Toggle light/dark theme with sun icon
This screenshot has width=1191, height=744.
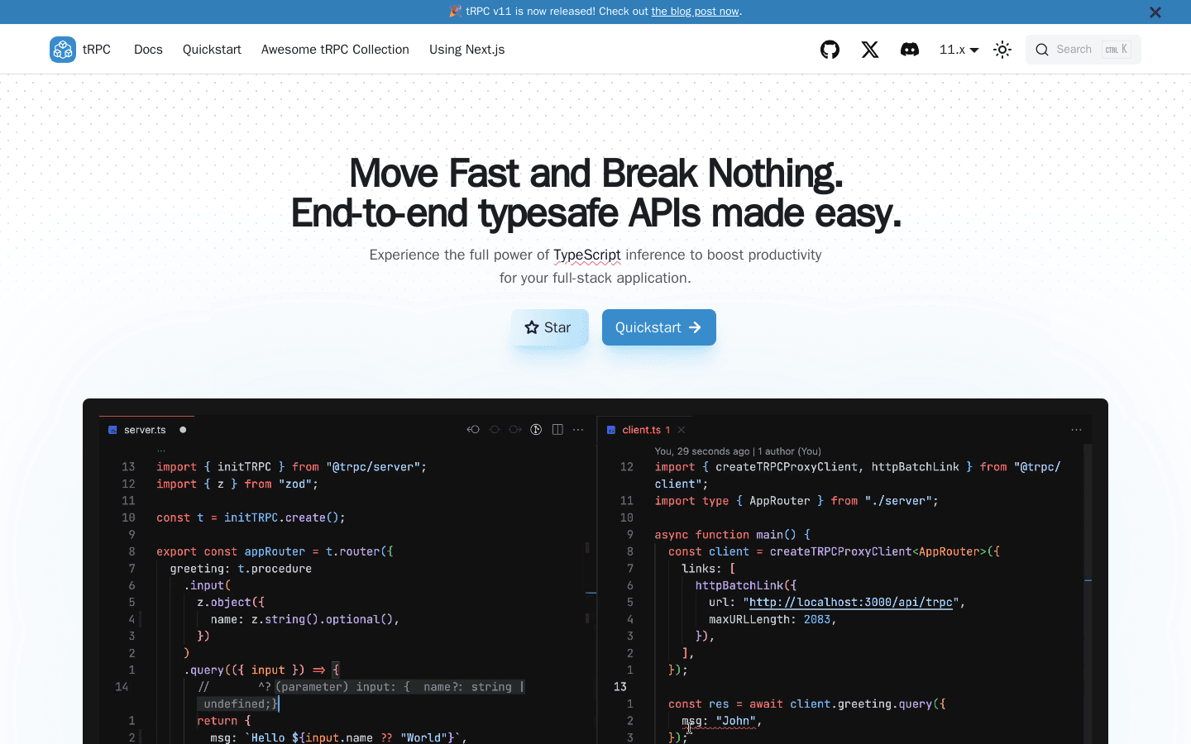point(1002,50)
